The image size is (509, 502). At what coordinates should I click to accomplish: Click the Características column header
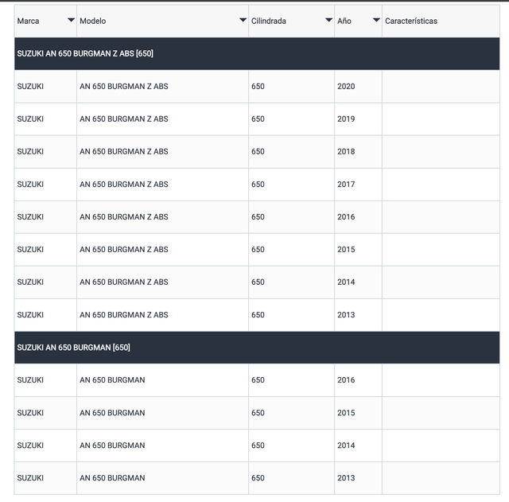(x=411, y=21)
